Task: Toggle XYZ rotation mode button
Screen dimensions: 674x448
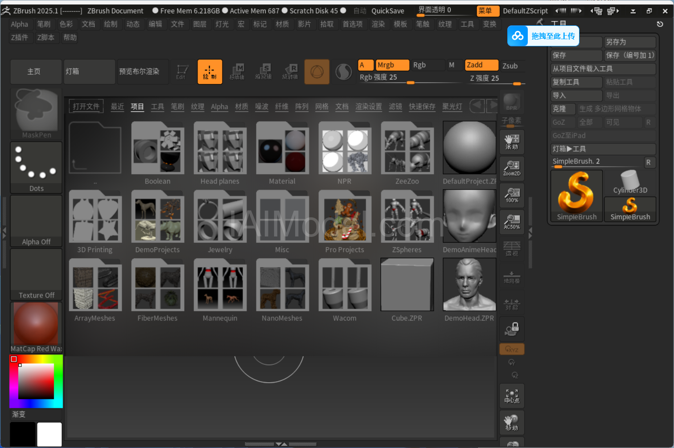Action: coord(512,349)
